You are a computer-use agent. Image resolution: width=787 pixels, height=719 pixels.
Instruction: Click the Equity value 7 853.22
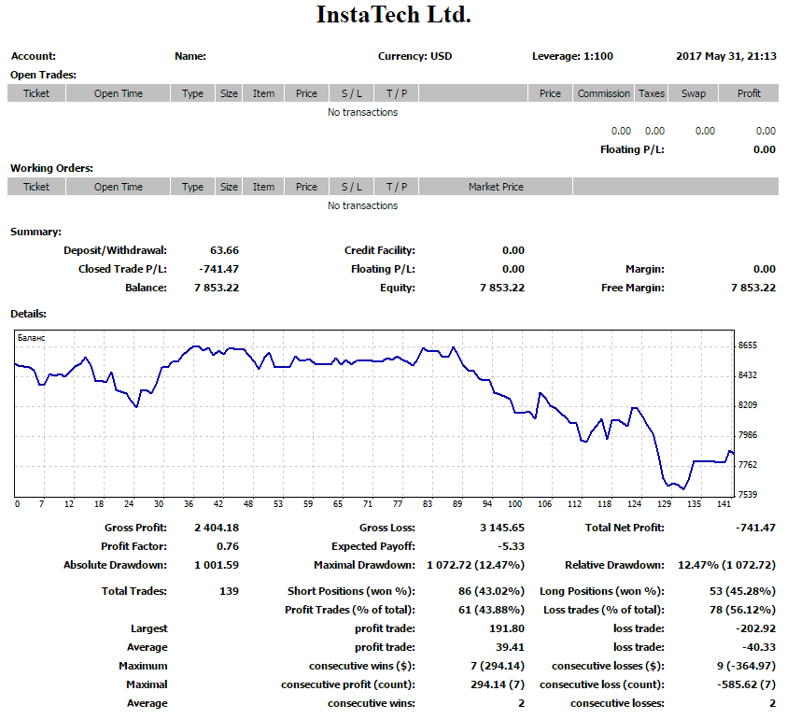click(x=502, y=288)
